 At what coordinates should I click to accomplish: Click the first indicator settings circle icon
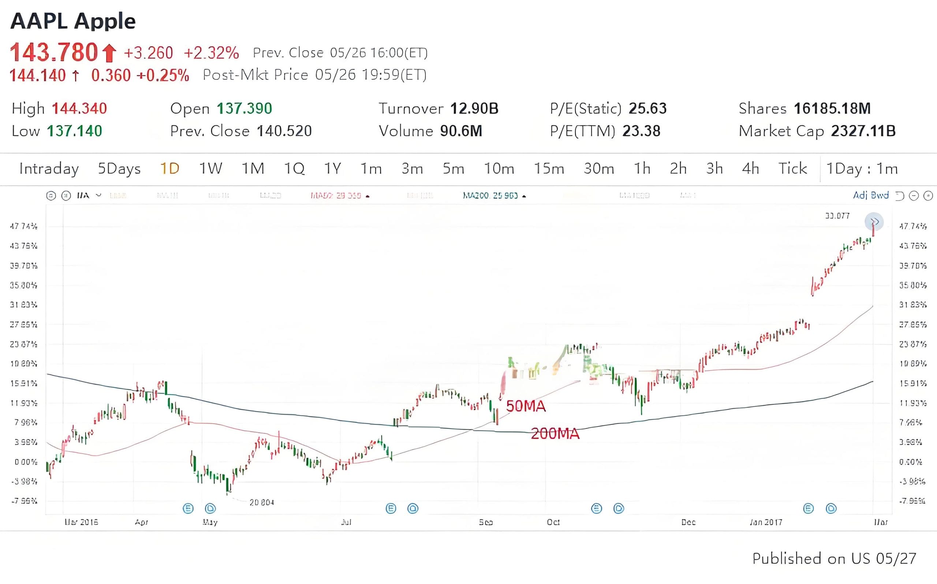click(x=51, y=196)
